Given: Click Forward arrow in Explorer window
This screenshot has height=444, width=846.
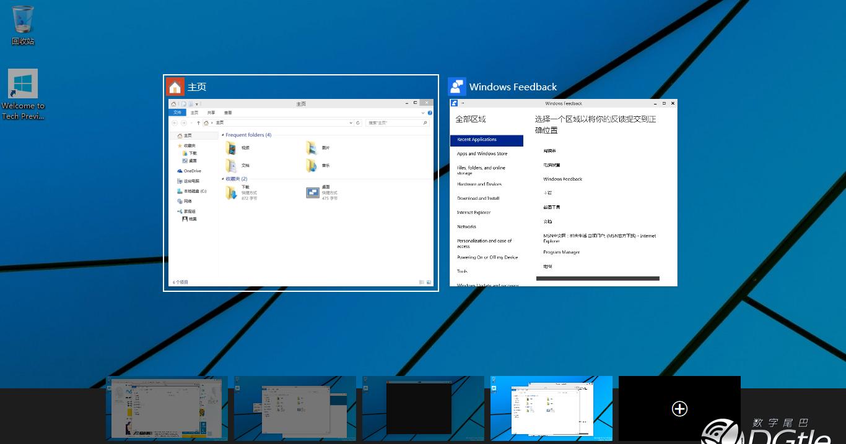Looking at the screenshot, I should pyautogui.click(x=184, y=123).
